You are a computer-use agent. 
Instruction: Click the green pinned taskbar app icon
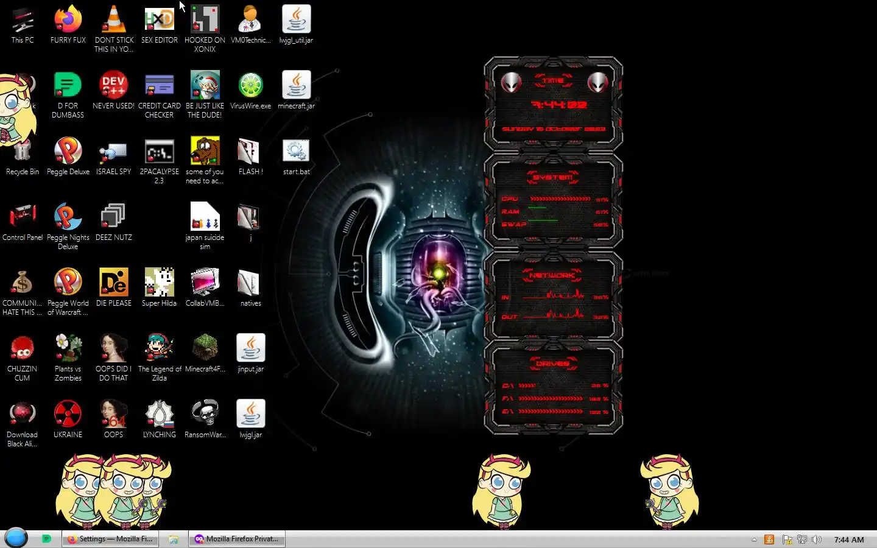[x=46, y=539]
